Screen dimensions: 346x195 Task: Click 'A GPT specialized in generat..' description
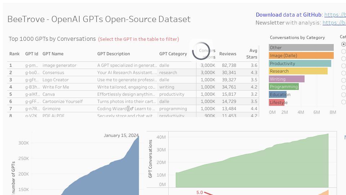tap(127, 65)
